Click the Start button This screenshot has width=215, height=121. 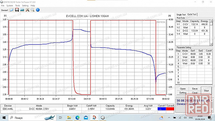tap(206, 91)
